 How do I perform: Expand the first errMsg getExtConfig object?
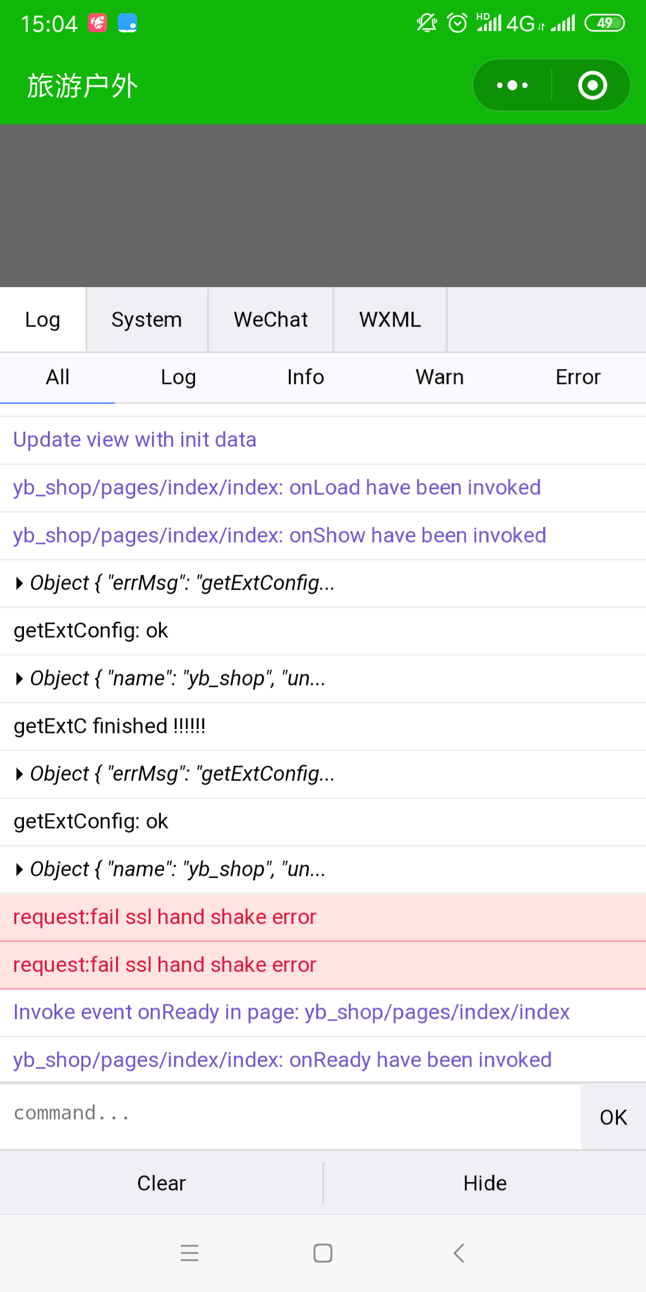20,583
